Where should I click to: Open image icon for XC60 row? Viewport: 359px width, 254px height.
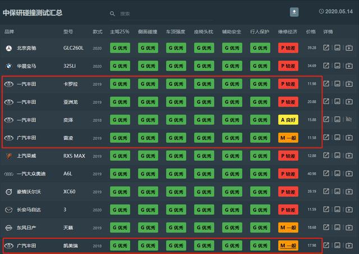(x=337, y=191)
